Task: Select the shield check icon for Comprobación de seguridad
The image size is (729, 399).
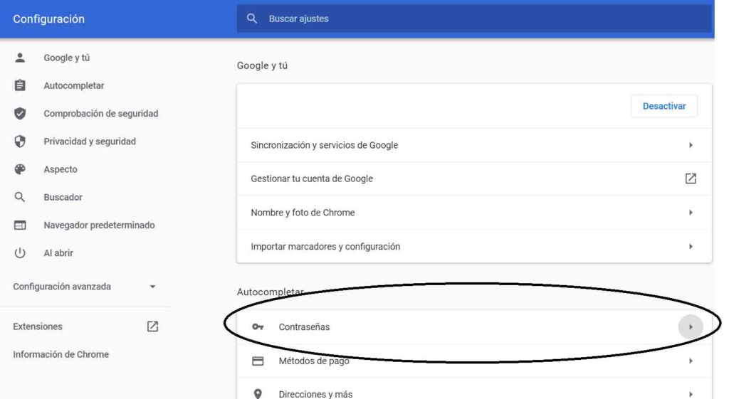Action: (x=20, y=113)
